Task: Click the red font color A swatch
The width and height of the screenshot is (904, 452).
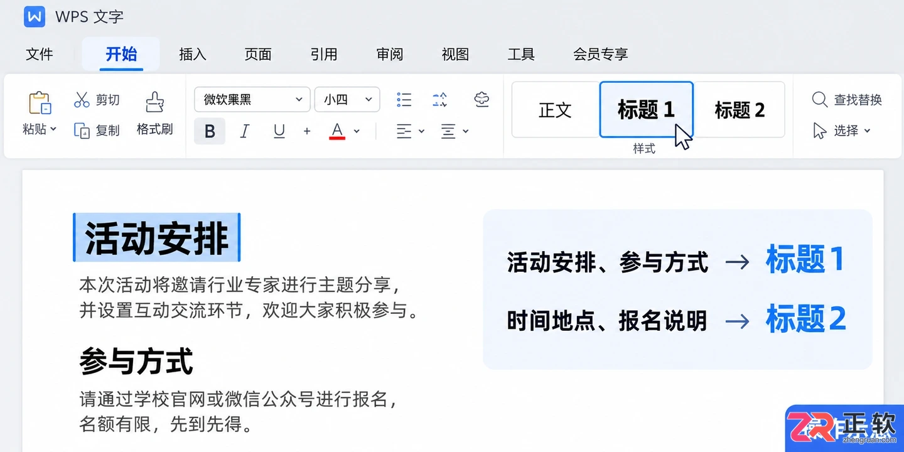Action: pos(337,131)
